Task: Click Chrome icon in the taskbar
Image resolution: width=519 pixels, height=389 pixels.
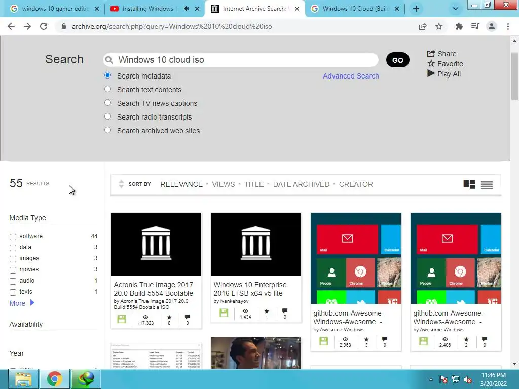Action: 55,379
